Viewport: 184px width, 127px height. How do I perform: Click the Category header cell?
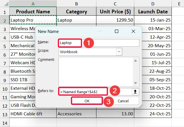click(77, 11)
